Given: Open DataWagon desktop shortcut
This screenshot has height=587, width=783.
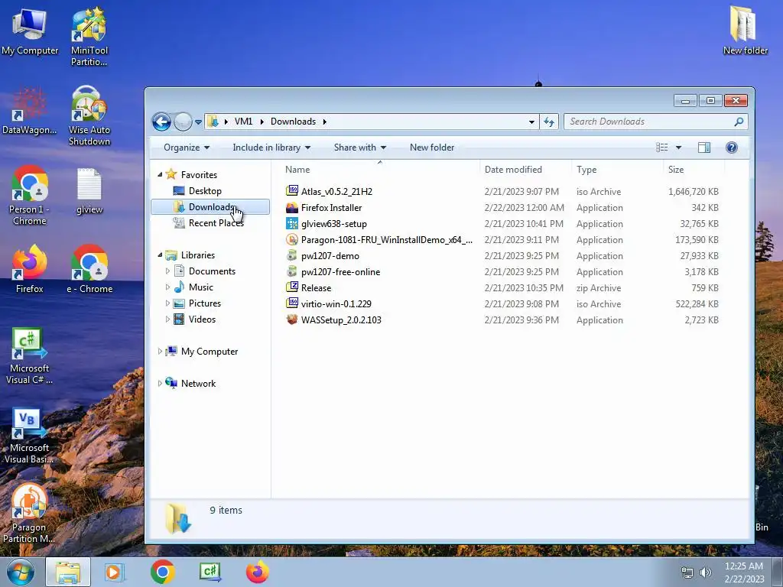Looking at the screenshot, I should (30, 112).
